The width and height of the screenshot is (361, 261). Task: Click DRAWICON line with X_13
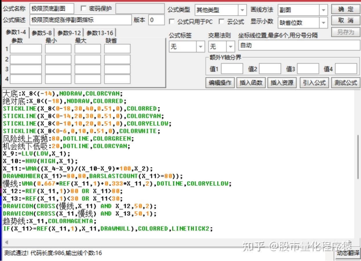click(80, 214)
